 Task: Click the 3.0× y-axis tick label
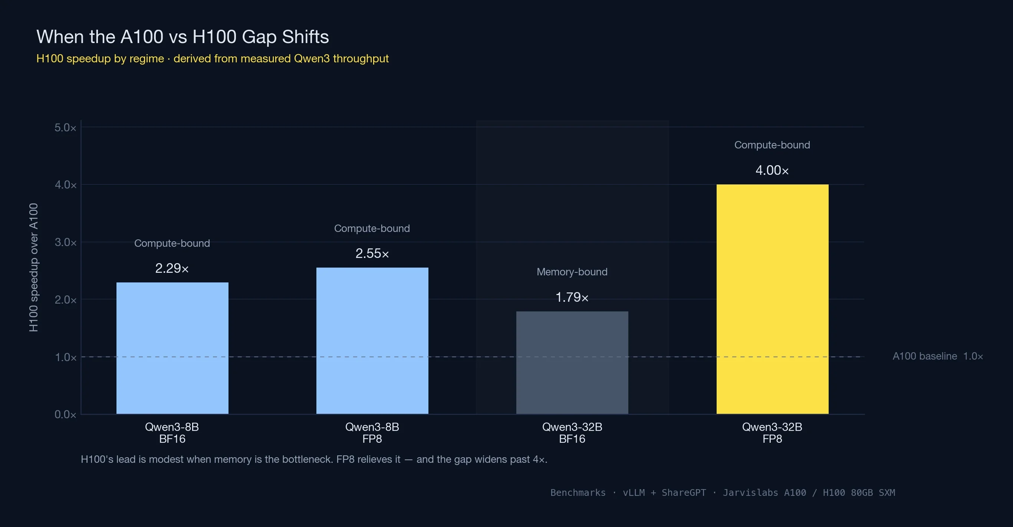point(65,242)
